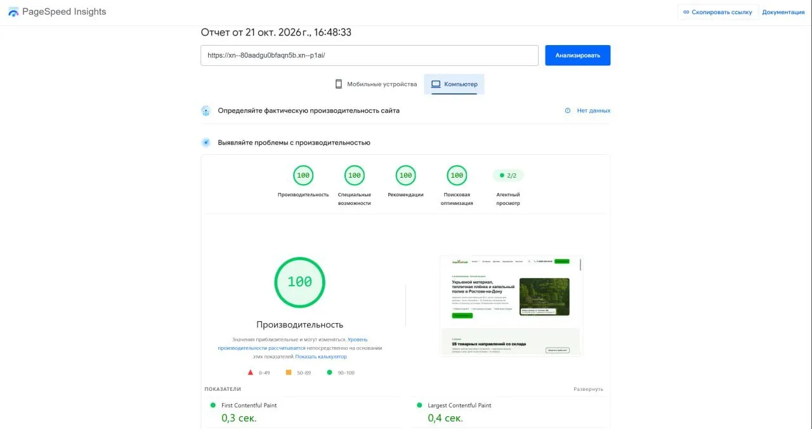
Task: Click the 0,3 сек. value
Action: [239, 418]
